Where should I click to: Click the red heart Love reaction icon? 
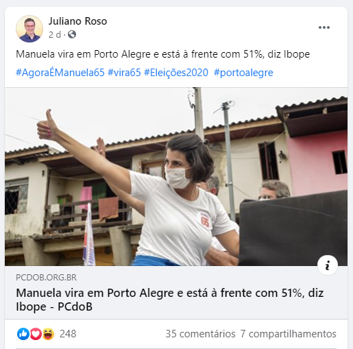(x=36, y=334)
